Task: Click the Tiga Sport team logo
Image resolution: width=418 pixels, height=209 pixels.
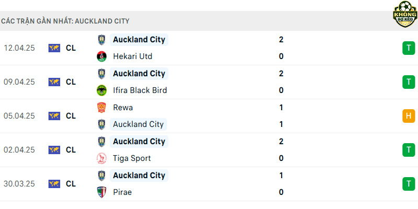Action: tap(101, 158)
